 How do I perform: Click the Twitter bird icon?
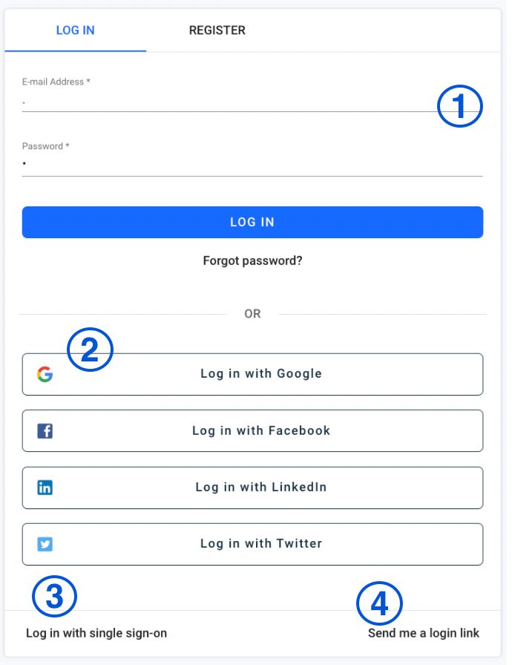coord(45,544)
